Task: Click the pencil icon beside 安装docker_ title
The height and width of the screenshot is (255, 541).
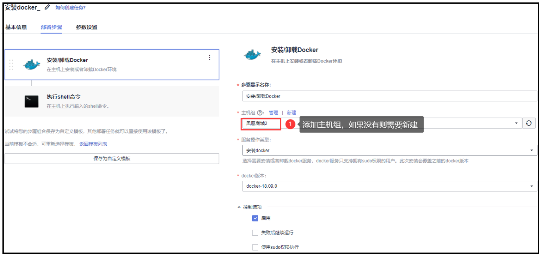Action: pyautogui.click(x=47, y=7)
